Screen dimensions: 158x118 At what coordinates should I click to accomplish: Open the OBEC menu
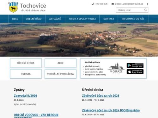pos(15,19)
